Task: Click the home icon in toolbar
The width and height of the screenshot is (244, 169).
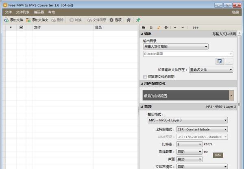Action: (129, 20)
